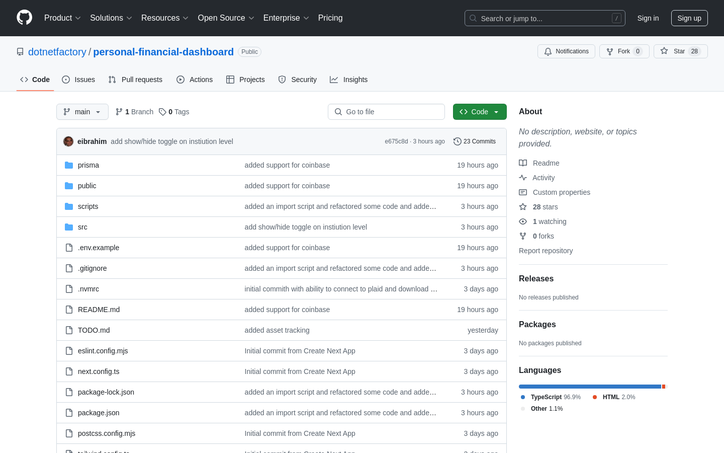
Task: Open the green Code dropdown button
Action: coord(480,112)
